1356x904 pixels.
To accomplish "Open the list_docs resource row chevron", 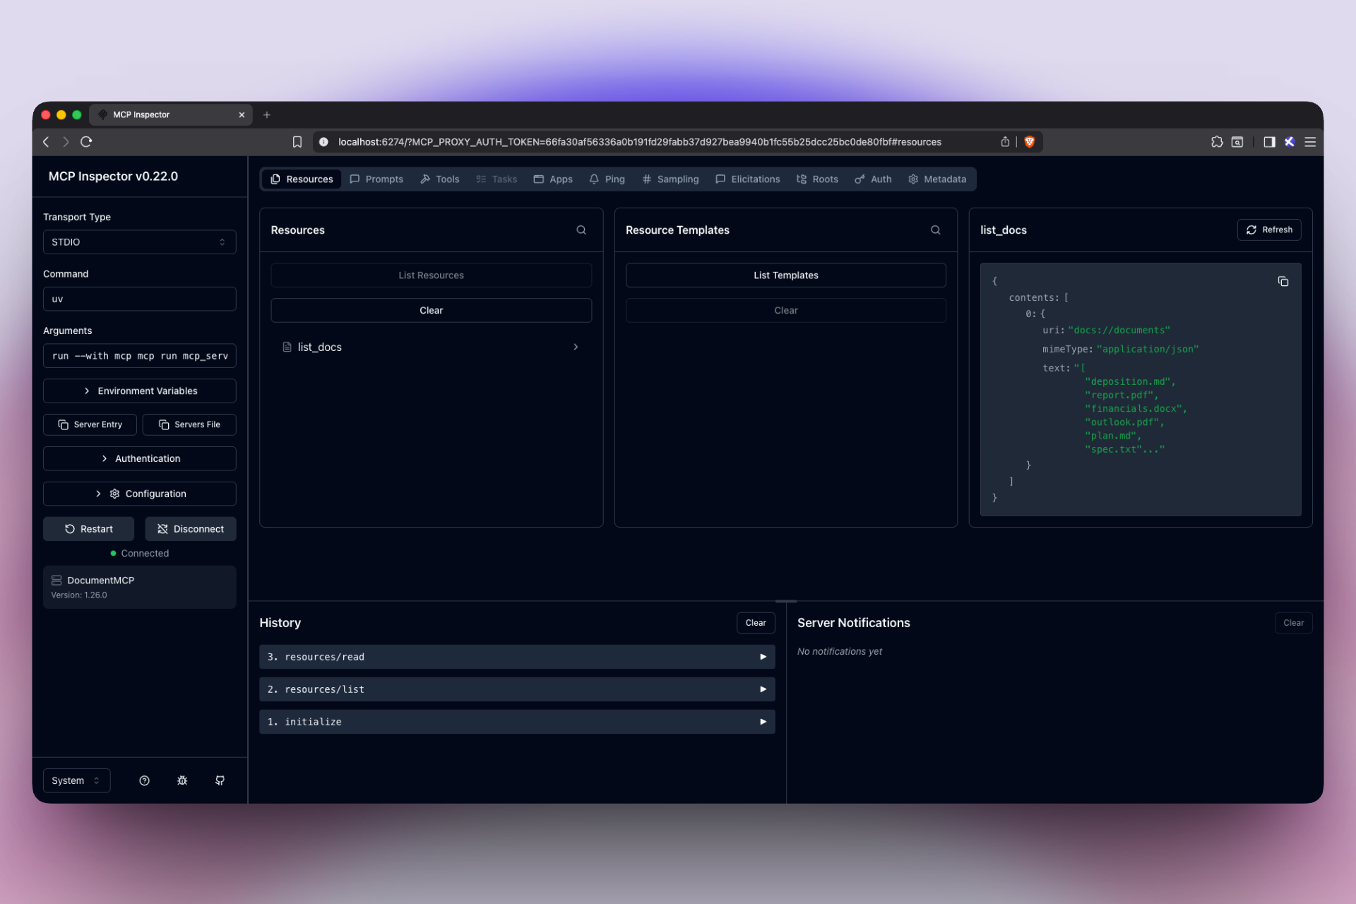I will [576, 347].
